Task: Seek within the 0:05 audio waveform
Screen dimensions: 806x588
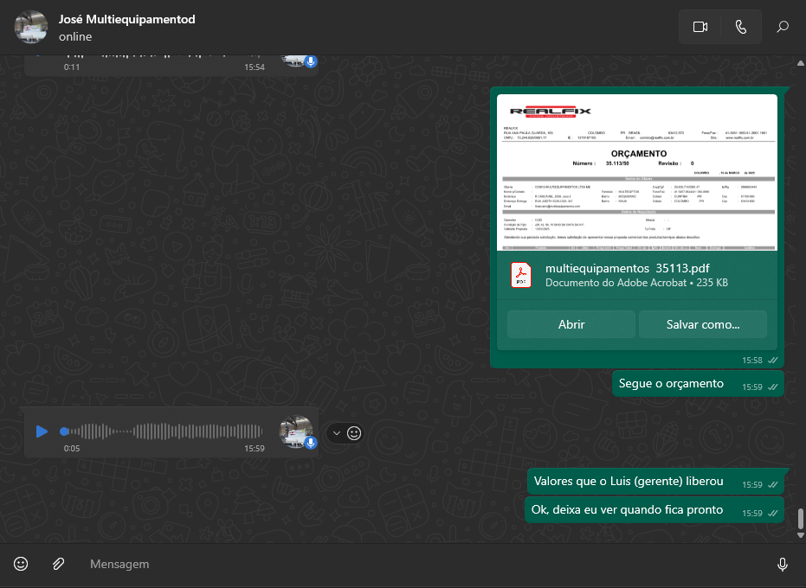Action: 164,431
